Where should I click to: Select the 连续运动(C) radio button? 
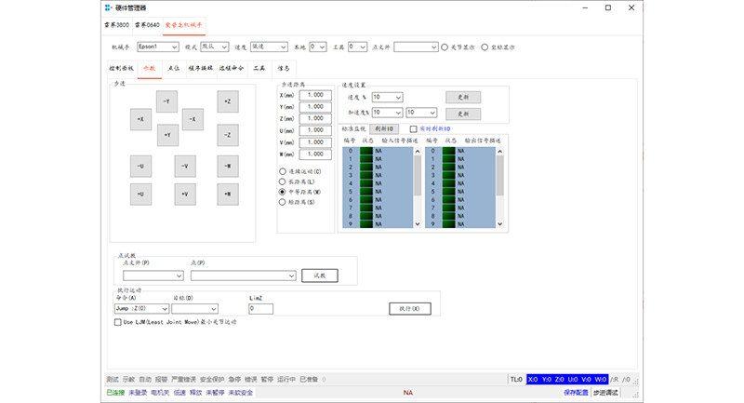pos(283,171)
